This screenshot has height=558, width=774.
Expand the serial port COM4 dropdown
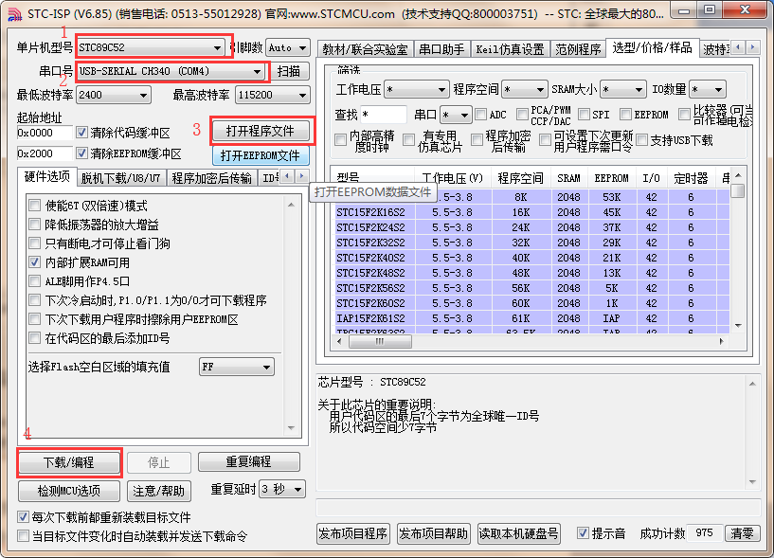pyautogui.click(x=171, y=72)
